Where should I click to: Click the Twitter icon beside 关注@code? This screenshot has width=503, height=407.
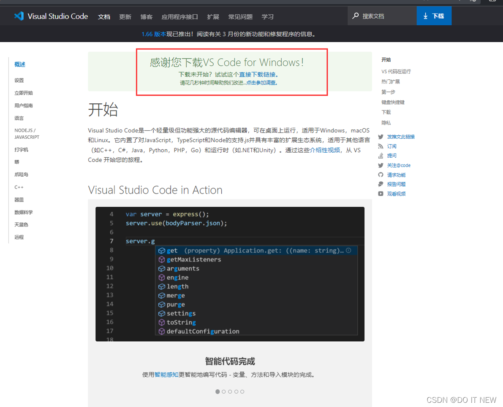tap(381, 165)
